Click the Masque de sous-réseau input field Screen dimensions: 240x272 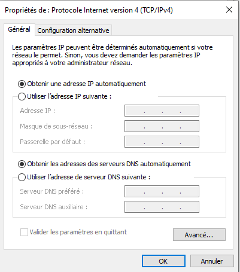pyautogui.click(x=162, y=126)
